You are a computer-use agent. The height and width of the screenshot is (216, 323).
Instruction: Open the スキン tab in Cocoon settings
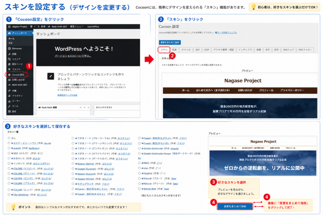(x=164, y=50)
